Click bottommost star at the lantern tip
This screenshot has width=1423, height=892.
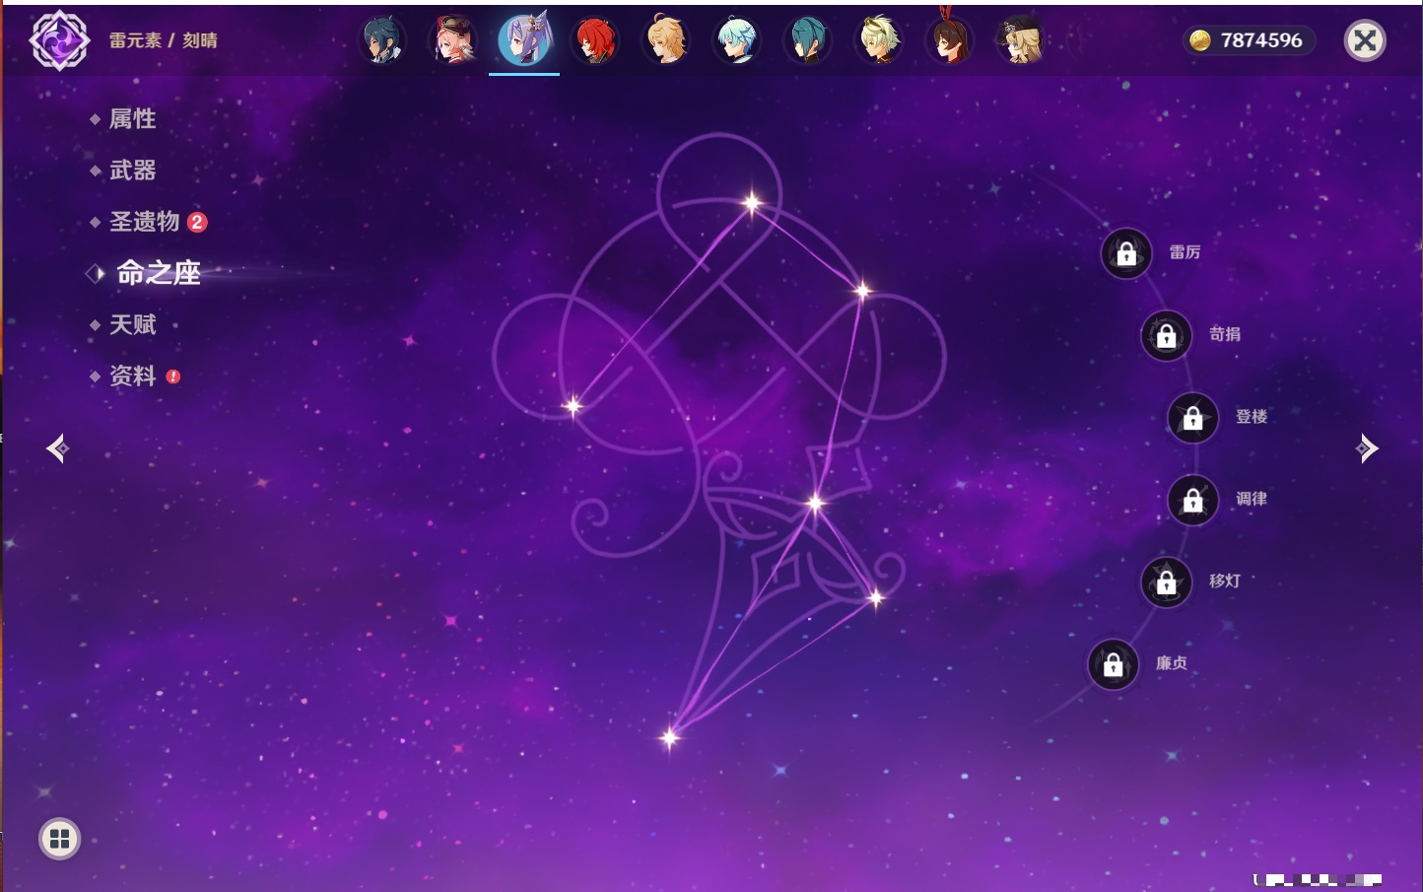pos(670,737)
